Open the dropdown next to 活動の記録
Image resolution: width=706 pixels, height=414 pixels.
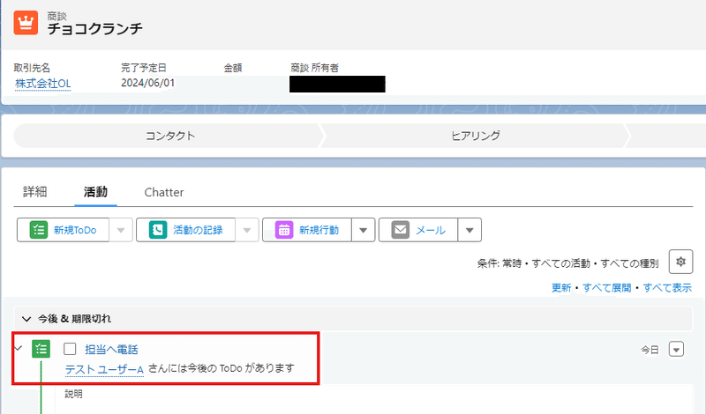(247, 230)
